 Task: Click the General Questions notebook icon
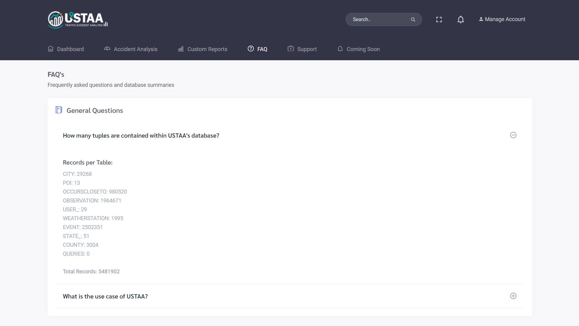[59, 110]
